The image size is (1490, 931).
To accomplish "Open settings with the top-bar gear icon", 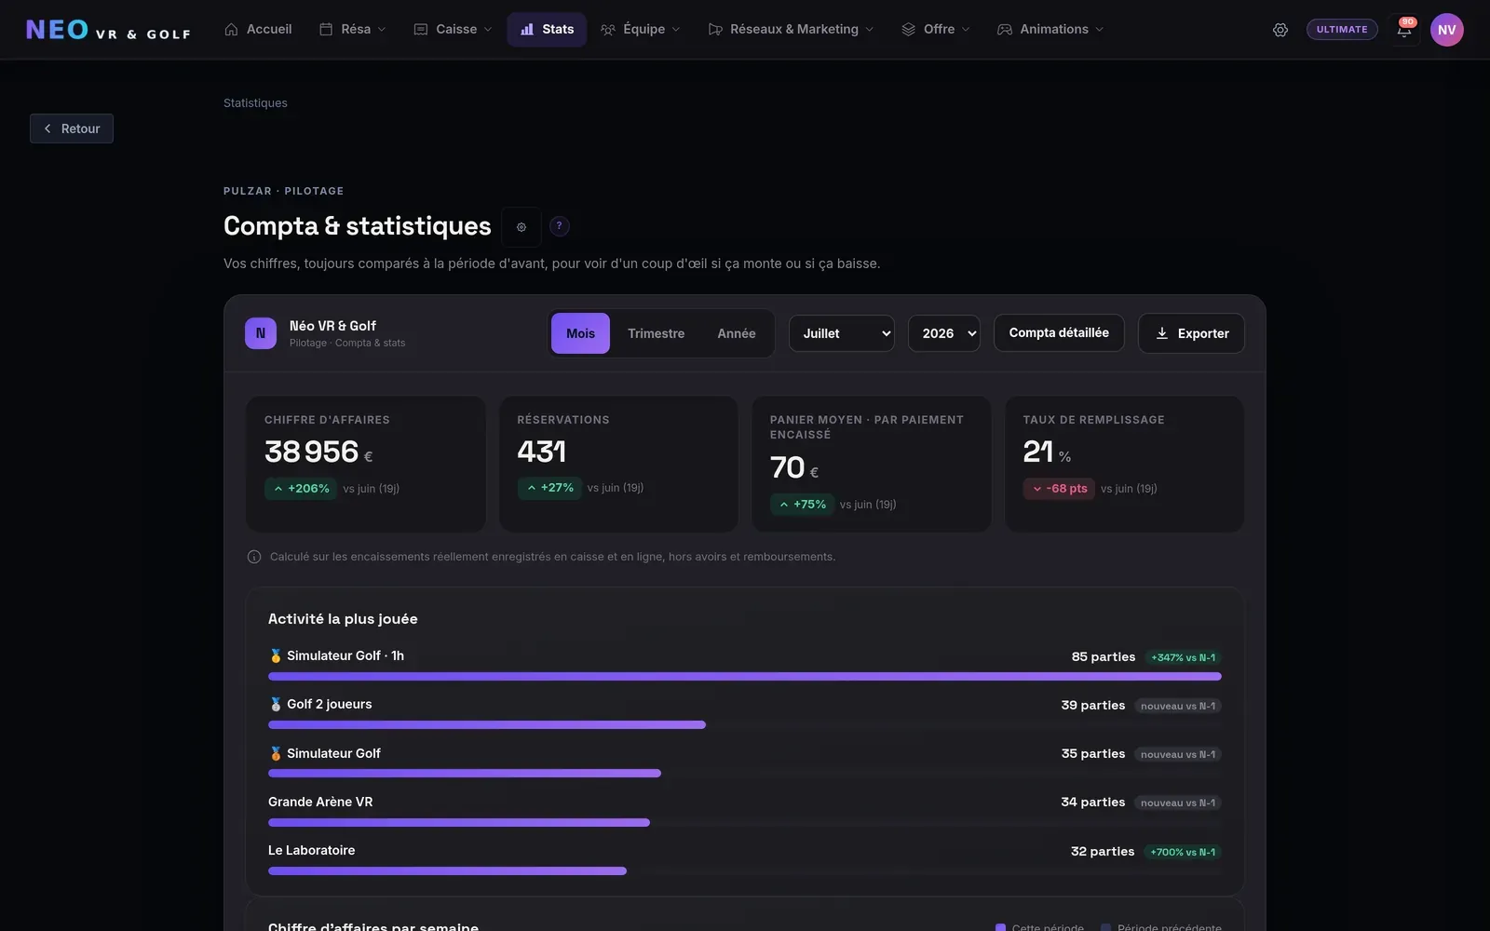I will 1280,30.
